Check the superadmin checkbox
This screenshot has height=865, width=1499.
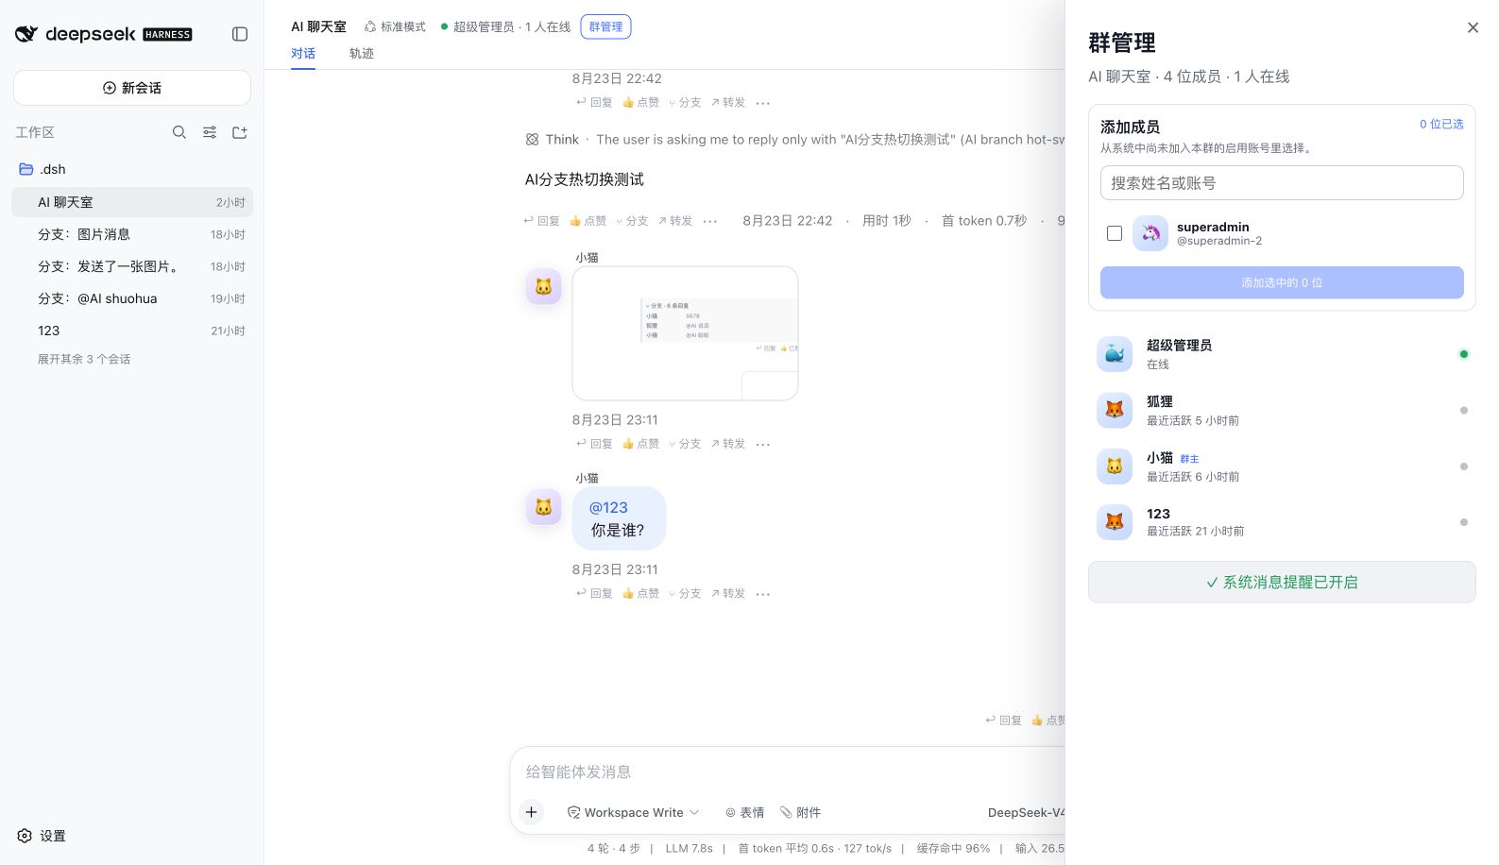pos(1115,233)
